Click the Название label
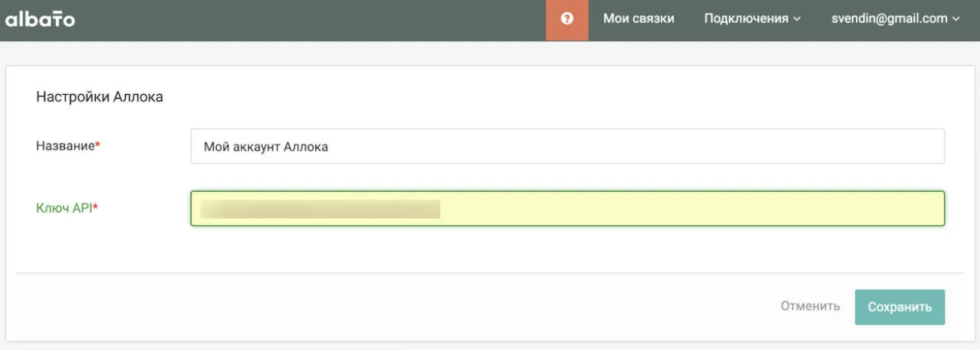980x350 pixels. click(65, 146)
